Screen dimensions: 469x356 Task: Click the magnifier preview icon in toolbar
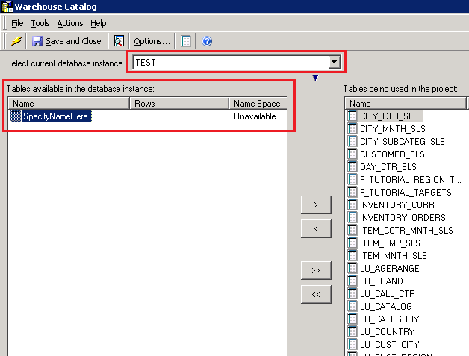[119, 41]
